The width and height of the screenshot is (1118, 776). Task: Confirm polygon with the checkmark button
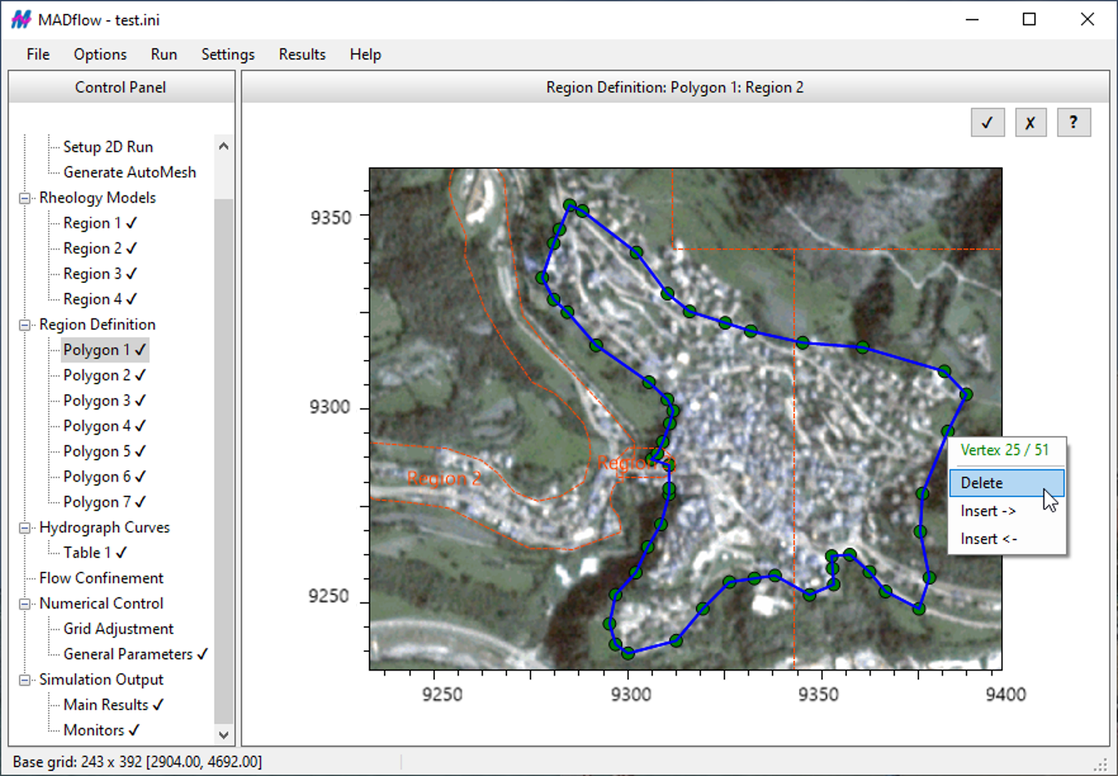coord(987,122)
